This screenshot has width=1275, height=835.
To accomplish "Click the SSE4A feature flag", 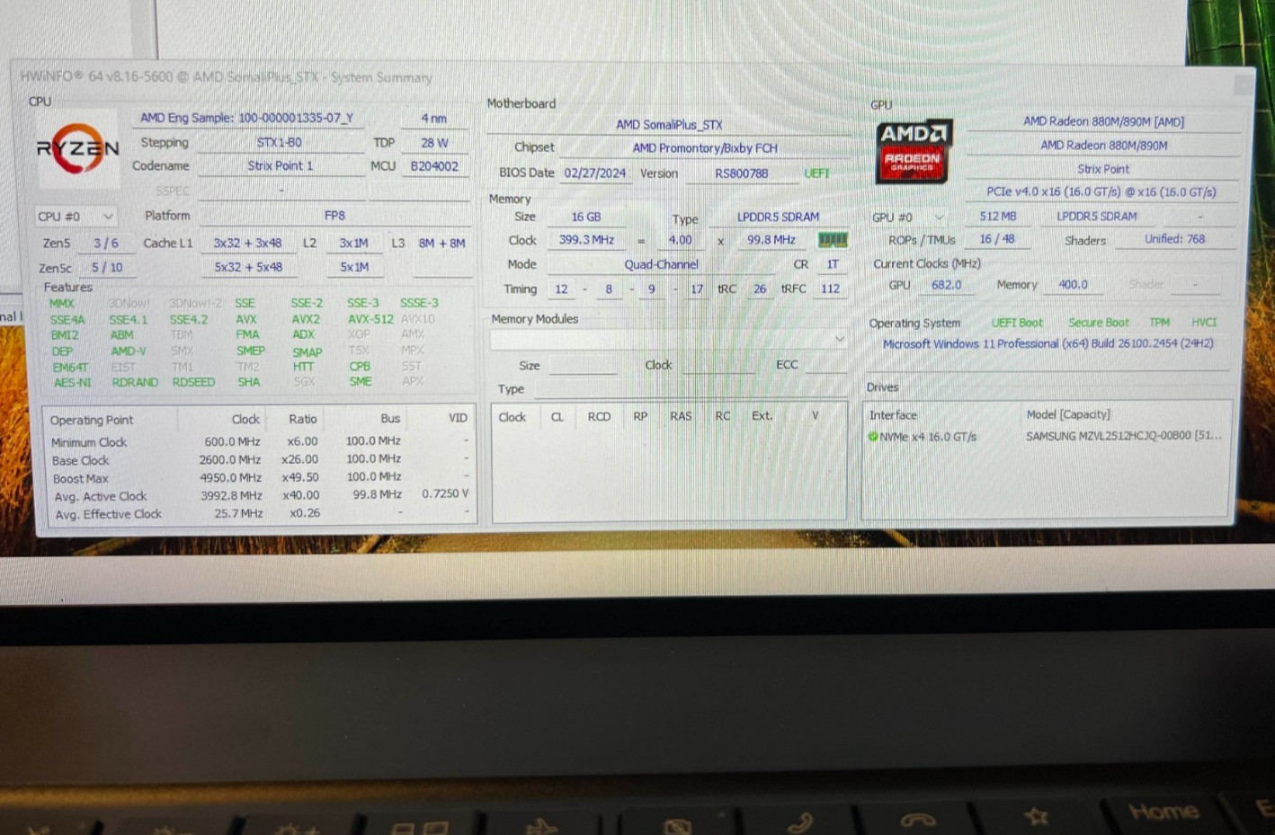I will (67, 320).
